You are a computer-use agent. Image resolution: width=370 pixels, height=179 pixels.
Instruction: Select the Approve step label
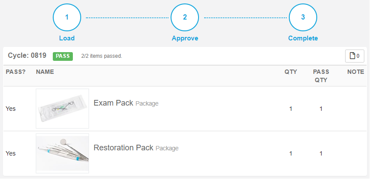[185, 38]
